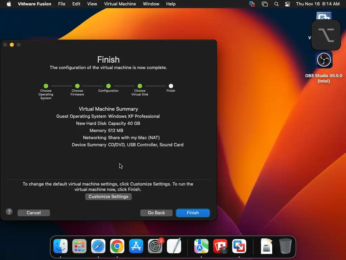Open the VMware Fusion menu
Screen dimensions: 346x260
34,4
